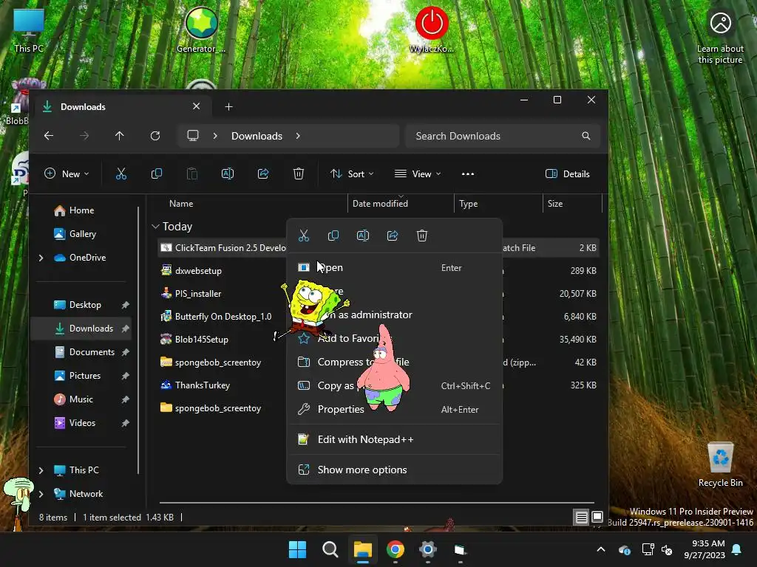Click the Delete icon in the context menu

(x=422, y=236)
